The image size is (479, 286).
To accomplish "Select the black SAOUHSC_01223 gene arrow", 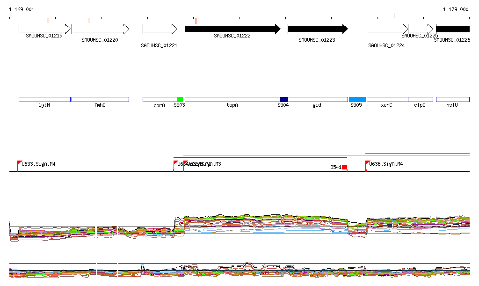I will 317,29.
